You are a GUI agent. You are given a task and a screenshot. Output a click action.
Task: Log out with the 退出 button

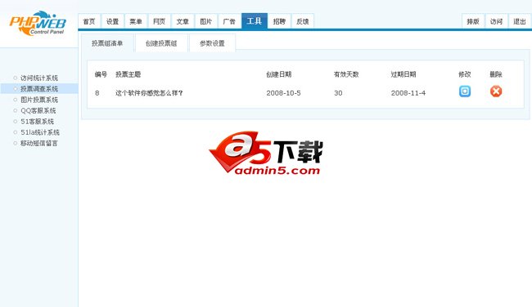point(520,22)
